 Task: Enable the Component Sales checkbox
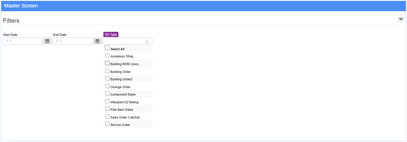click(107, 94)
